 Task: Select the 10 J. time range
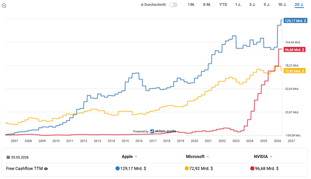[x=282, y=5]
